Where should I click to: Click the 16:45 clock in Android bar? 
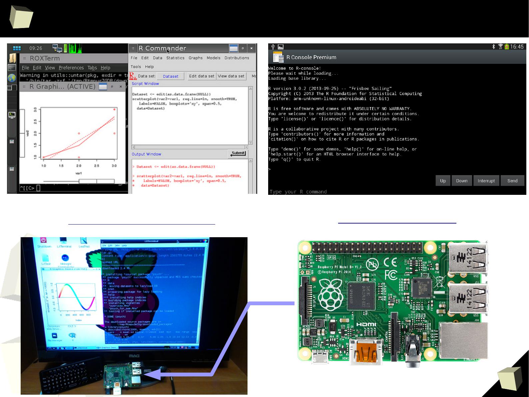point(517,47)
